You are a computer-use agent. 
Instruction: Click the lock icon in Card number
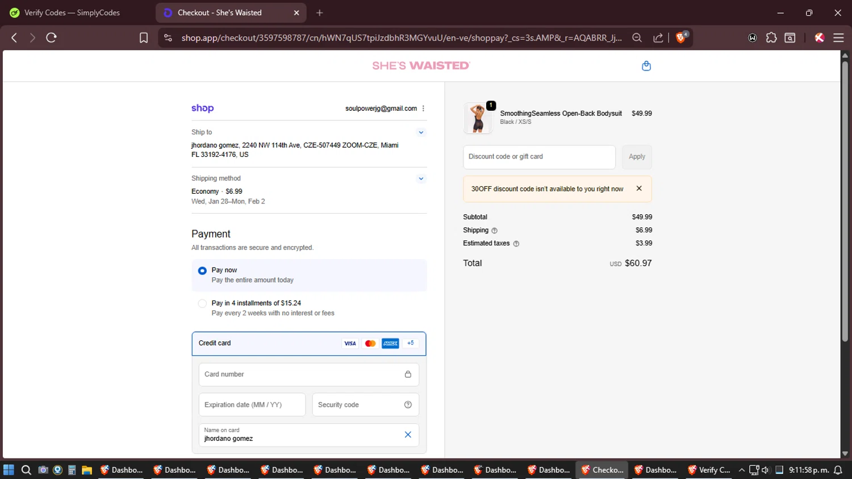pos(408,374)
